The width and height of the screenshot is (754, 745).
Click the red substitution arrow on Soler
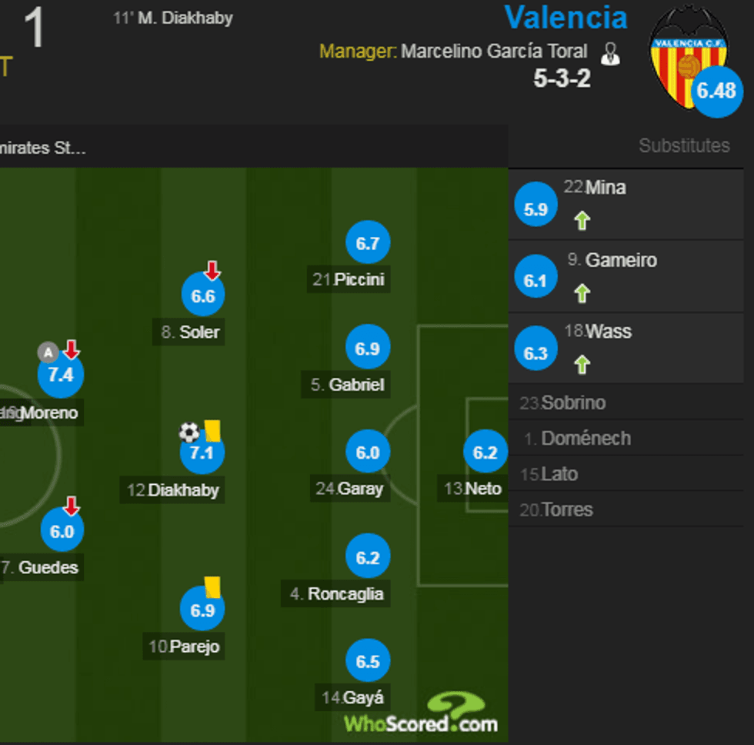coord(212,270)
